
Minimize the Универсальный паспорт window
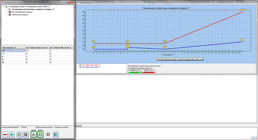pos(62,2)
